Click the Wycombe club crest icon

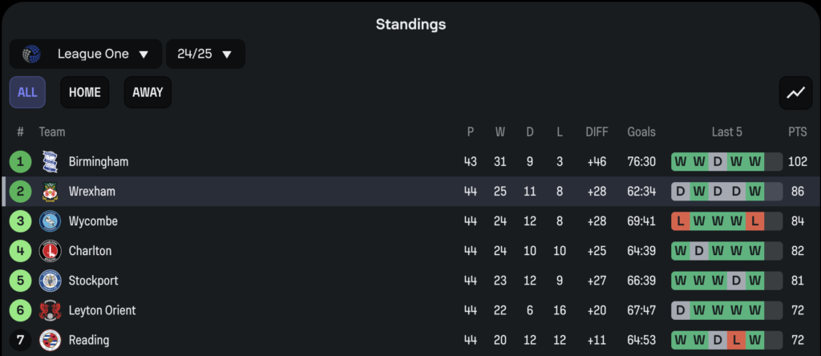51,221
